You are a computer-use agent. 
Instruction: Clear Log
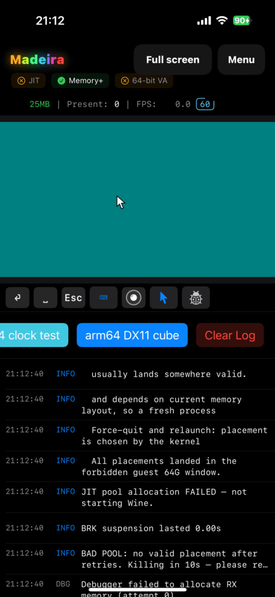coord(230,335)
